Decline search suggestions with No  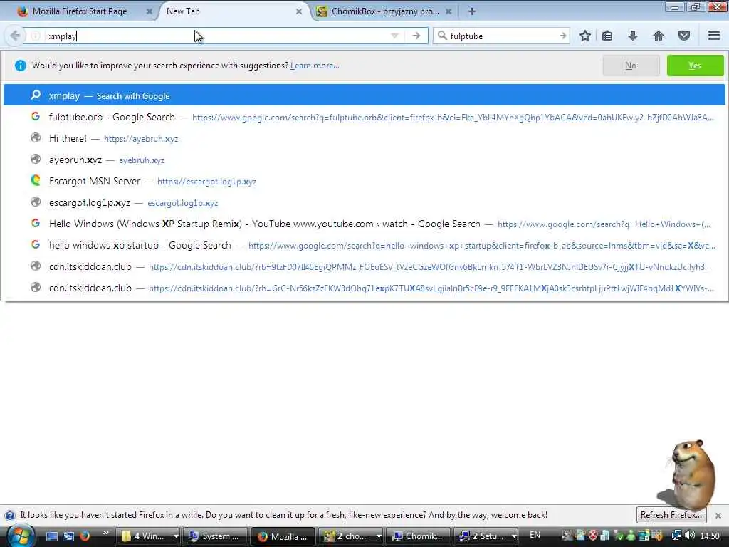pos(631,66)
